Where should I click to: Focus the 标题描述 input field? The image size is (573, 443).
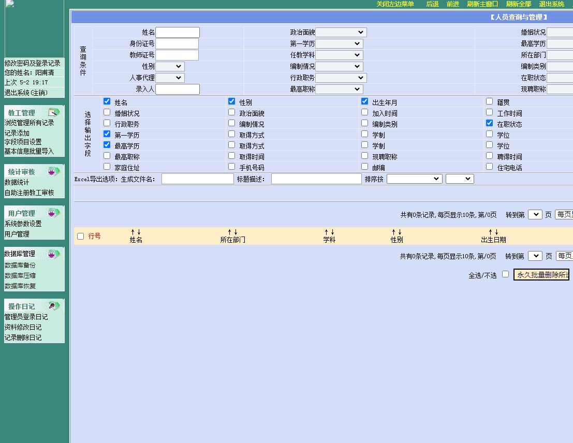point(316,179)
